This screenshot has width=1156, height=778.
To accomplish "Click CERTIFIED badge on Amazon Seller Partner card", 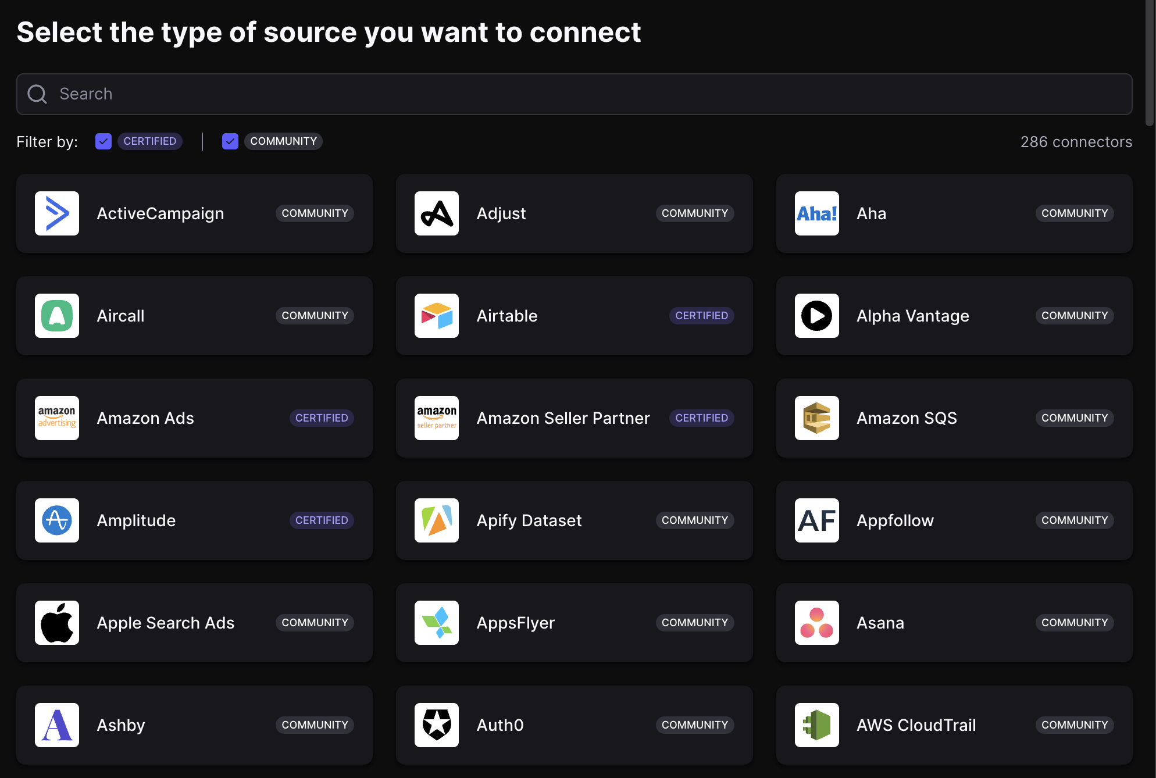I will 701,418.
